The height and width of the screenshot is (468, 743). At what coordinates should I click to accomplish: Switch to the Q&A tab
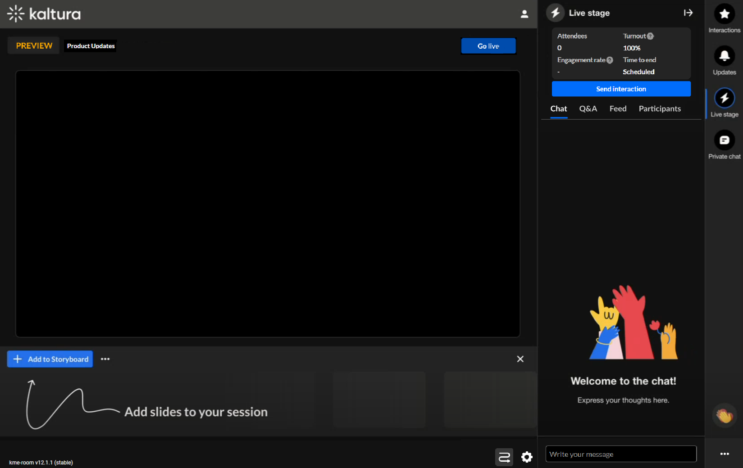pos(588,109)
